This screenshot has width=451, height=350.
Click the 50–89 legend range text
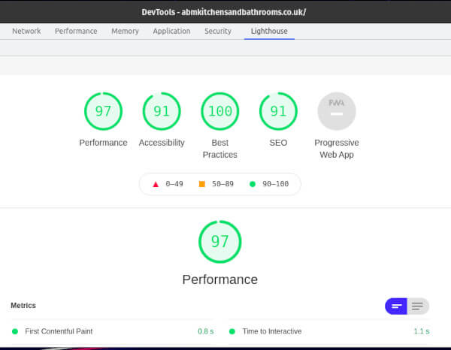tap(222, 184)
